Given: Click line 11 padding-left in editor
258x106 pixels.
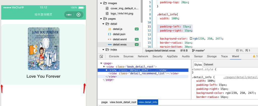Looking at the screenshot, I should click(175, 27).
